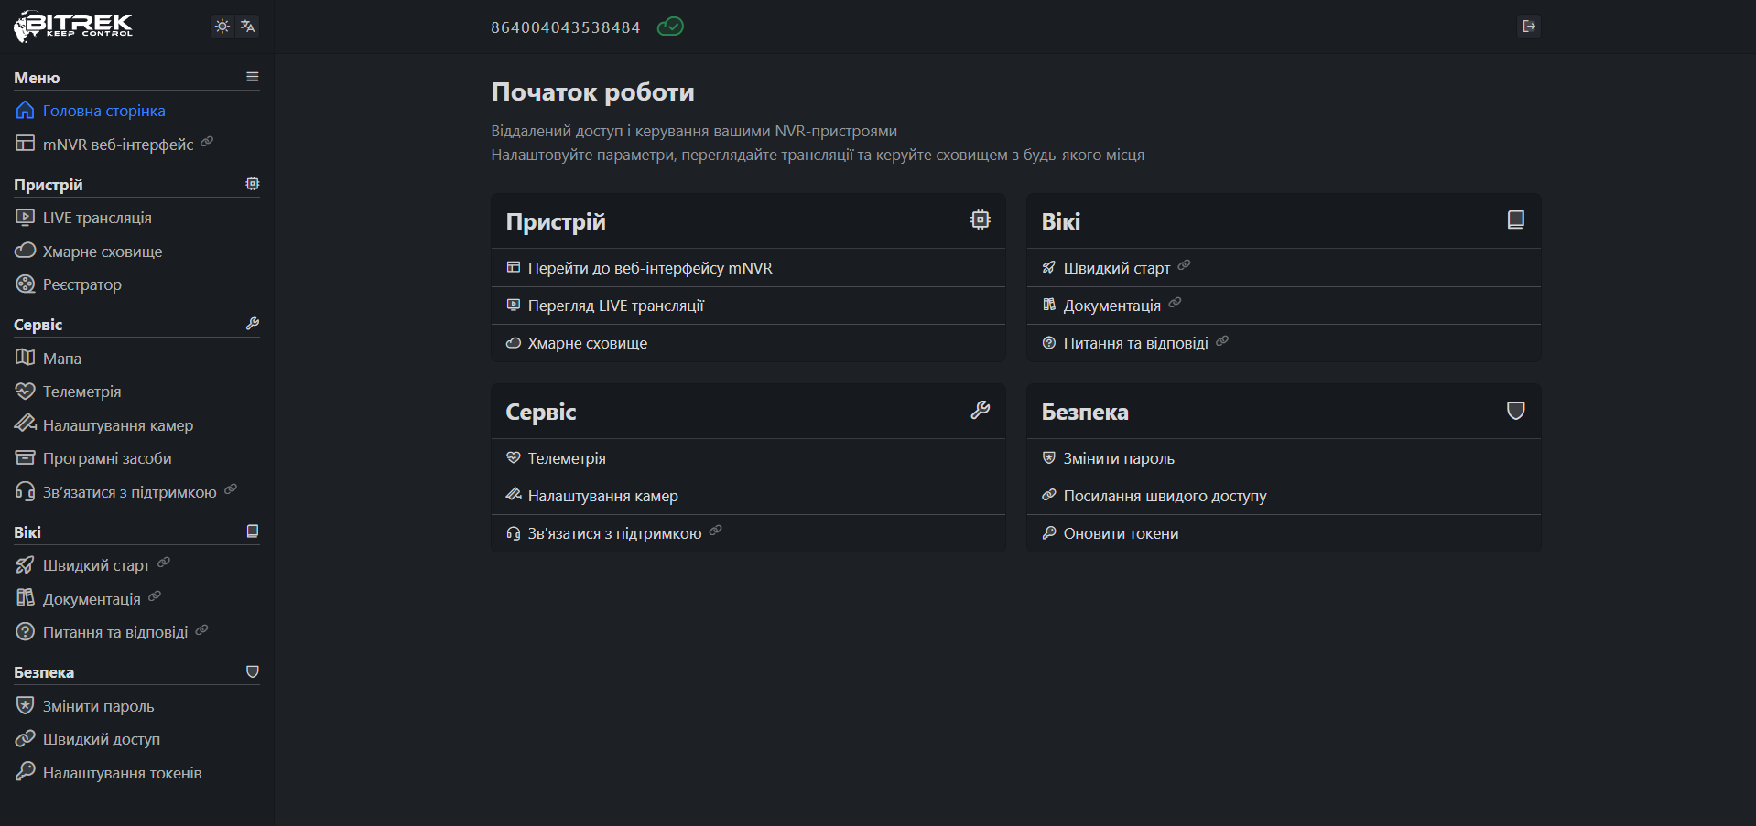
Task: Click the Мапа map icon in the sidebar
Action: [25, 358]
